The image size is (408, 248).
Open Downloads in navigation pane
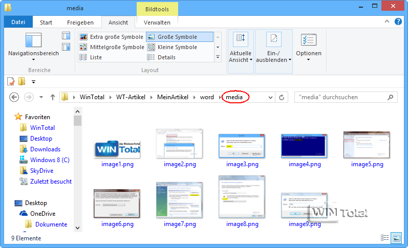coord(45,149)
